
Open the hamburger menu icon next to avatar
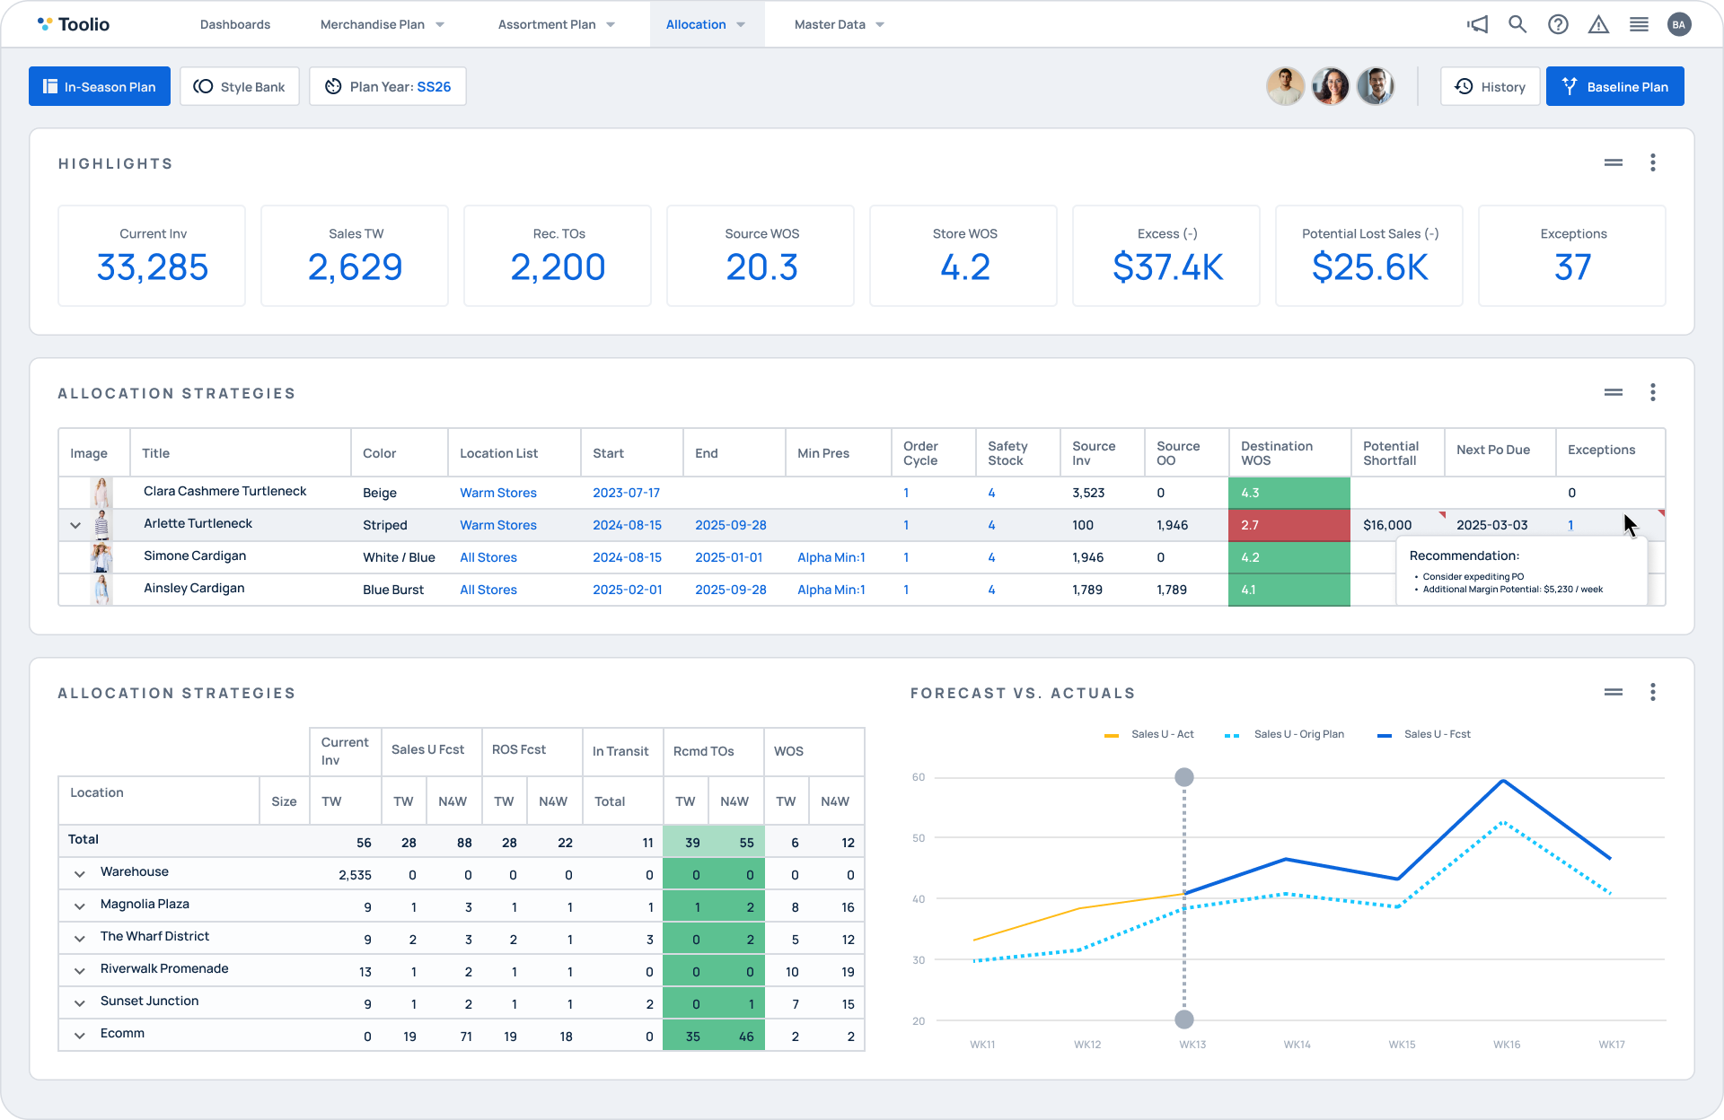(1639, 24)
